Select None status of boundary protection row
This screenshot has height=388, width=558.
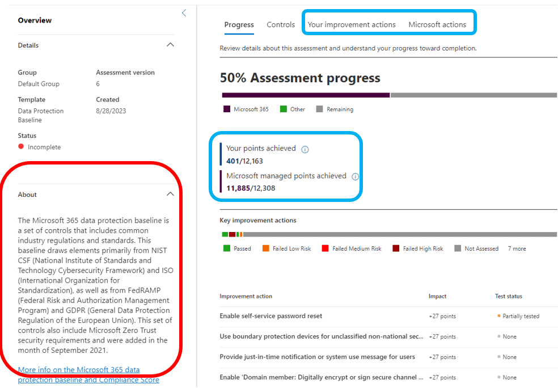pyautogui.click(x=507, y=336)
